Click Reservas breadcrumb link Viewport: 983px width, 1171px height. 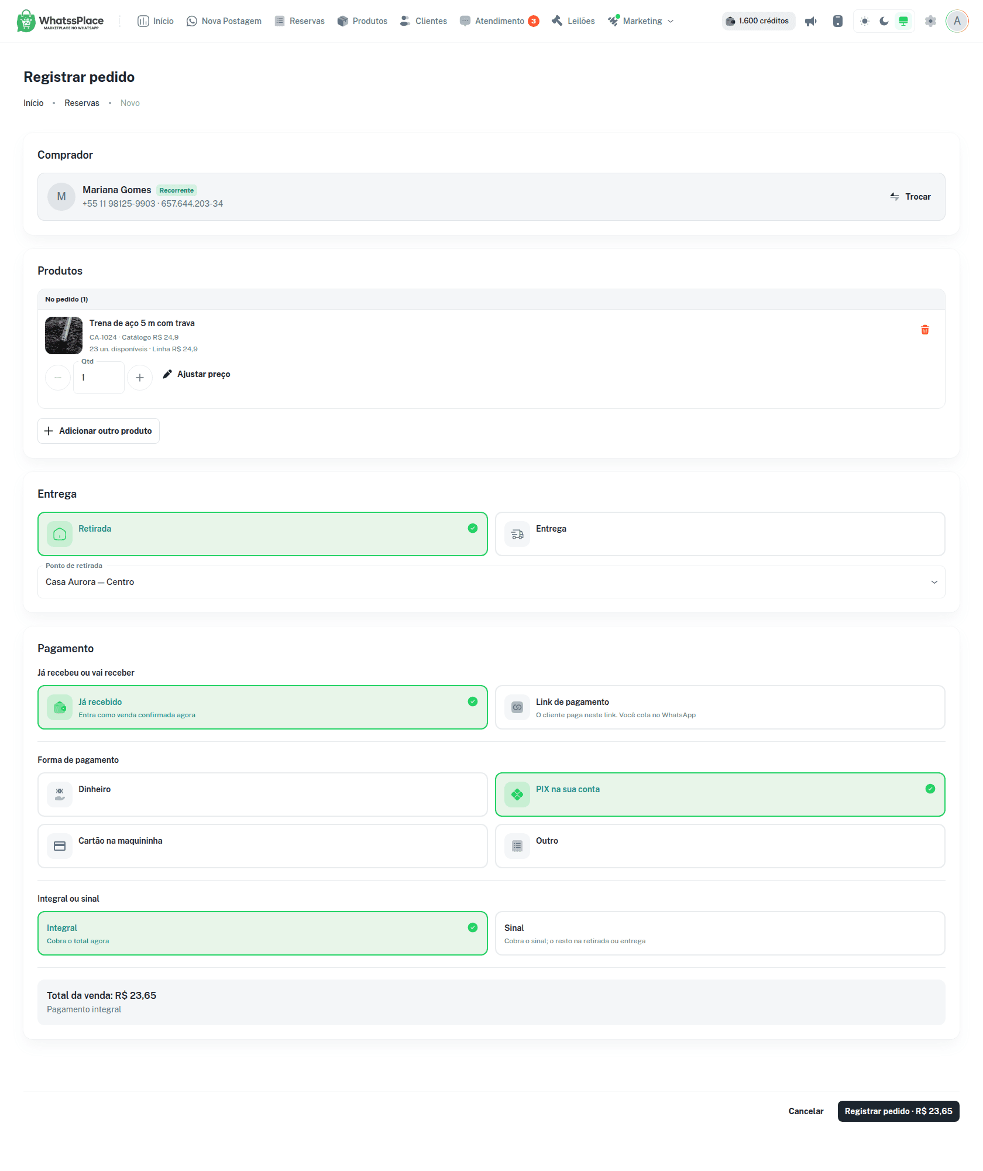click(x=82, y=103)
